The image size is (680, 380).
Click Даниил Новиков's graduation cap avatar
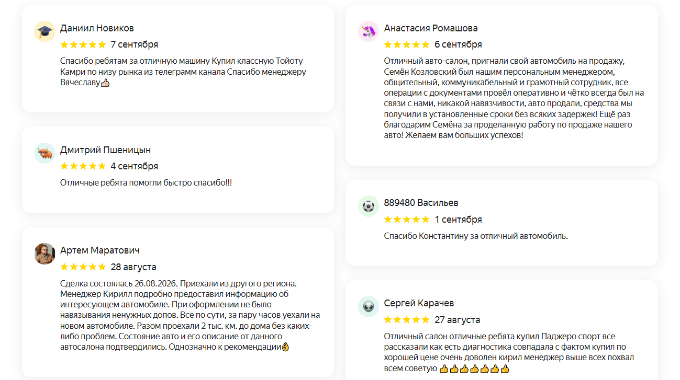[44, 31]
